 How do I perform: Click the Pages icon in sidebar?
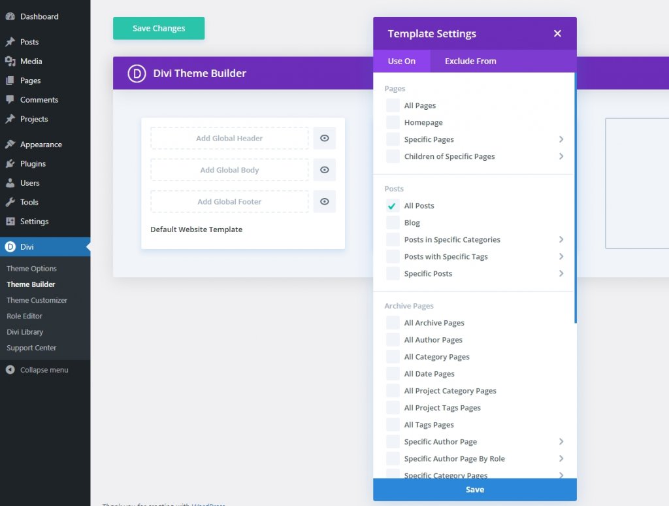10,80
